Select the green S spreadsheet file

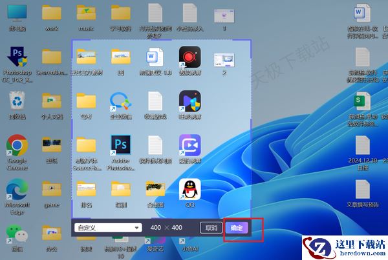click(363, 101)
